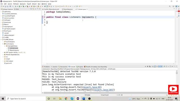Expand JRE System Library node
This screenshot has height=101, width=180.
3,52
